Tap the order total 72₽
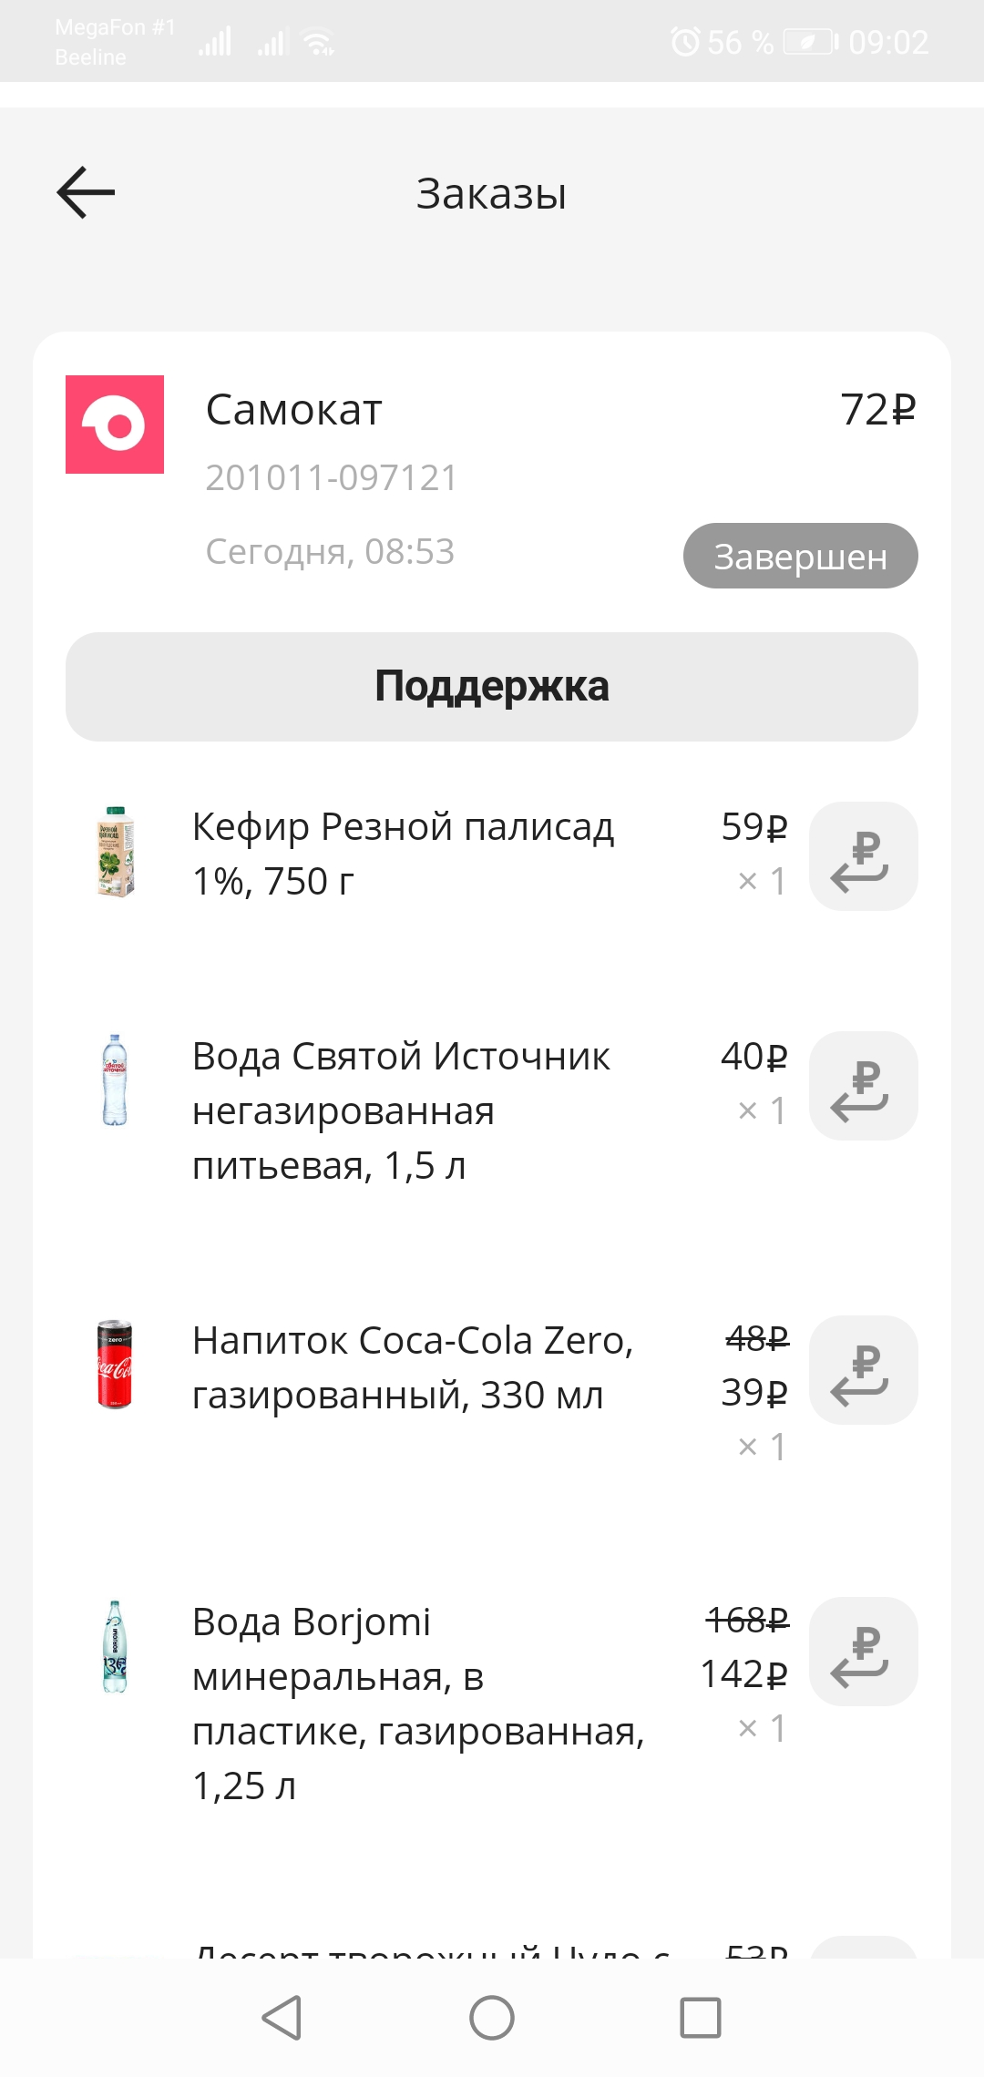984x2077 pixels. tap(877, 410)
